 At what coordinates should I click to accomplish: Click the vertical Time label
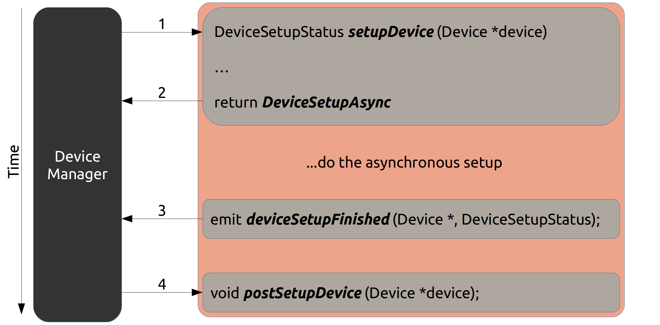coord(14,162)
